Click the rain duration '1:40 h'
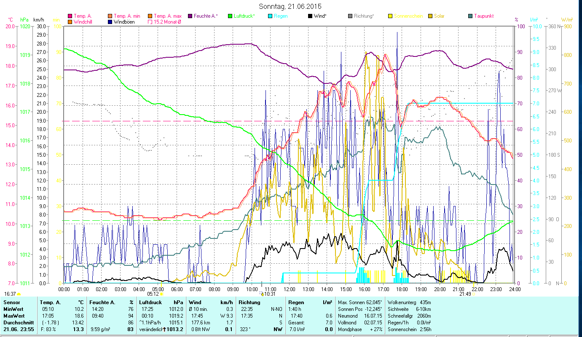 click(x=295, y=309)
